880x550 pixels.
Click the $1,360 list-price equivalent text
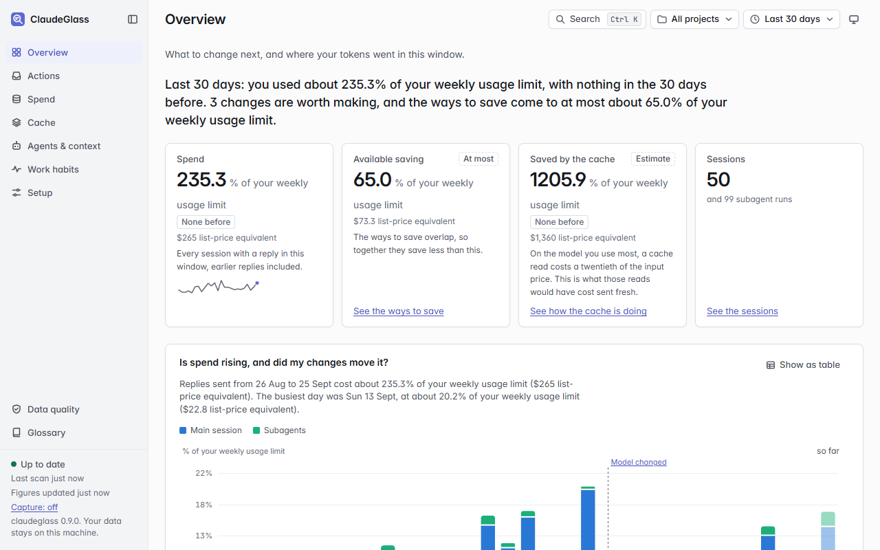583,238
